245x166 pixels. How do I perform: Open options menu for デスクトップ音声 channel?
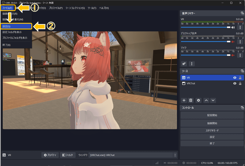pyautogui.click(x=240, y=42)
